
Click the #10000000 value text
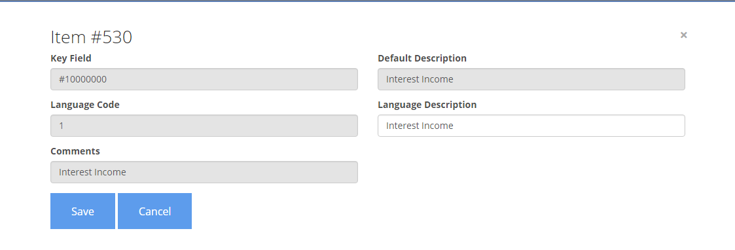coord(83,79)
